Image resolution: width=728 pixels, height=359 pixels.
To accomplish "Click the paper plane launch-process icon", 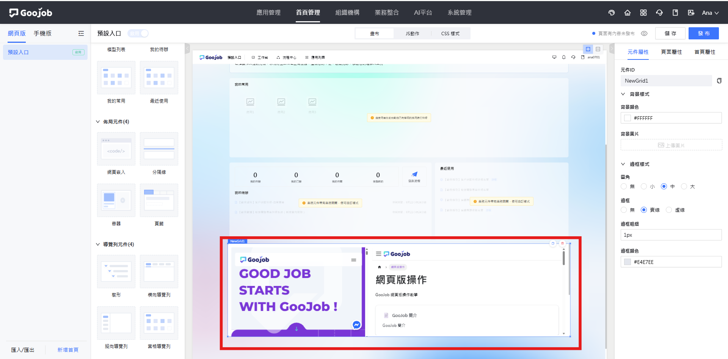I will (414, 174).
